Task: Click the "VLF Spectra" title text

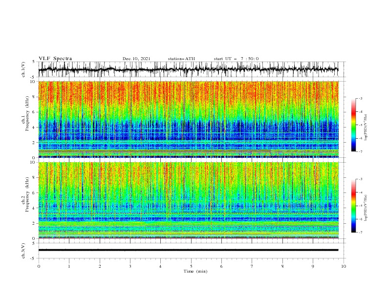Action: pos(55,59)
